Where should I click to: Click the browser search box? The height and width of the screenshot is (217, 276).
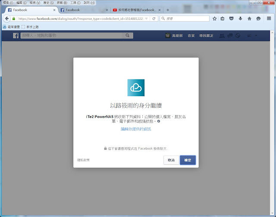tap(185, 19)
